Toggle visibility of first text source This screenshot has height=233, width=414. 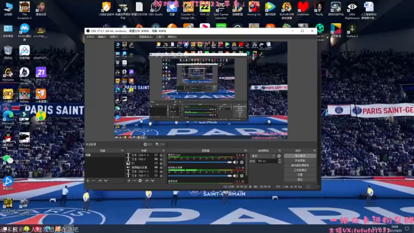(x=156, y=155)
